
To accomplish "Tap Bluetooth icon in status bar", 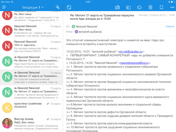I will coord(169,2).
